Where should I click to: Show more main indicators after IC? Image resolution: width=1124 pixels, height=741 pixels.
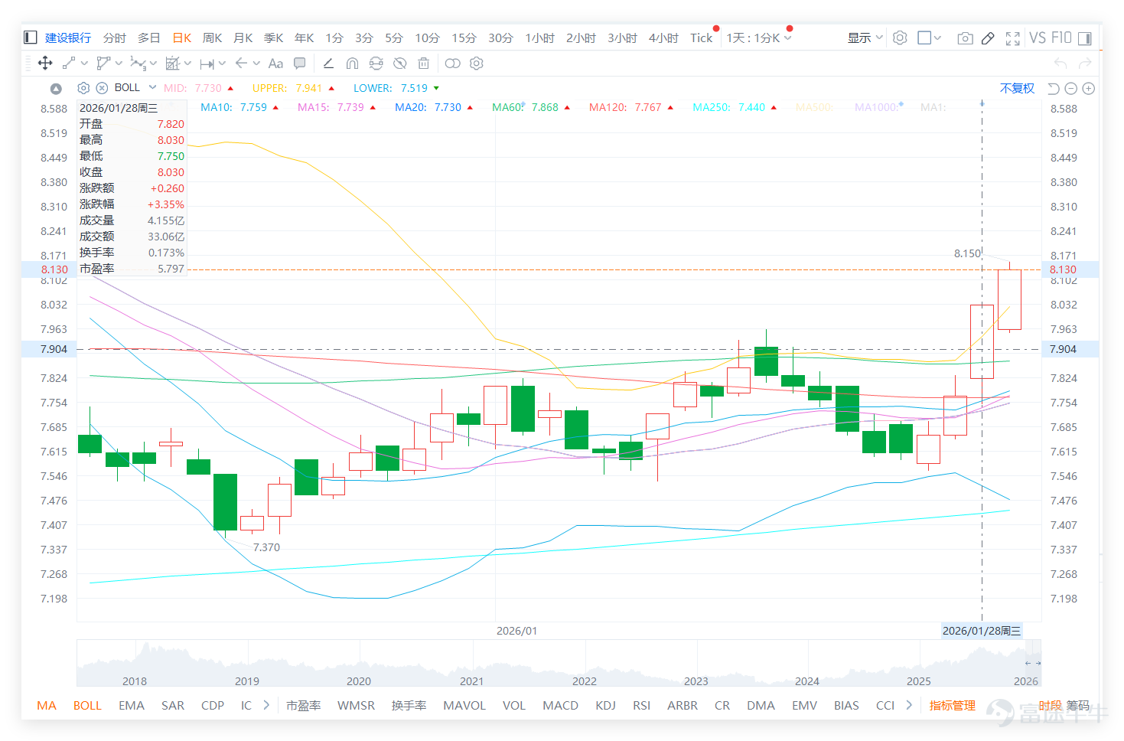tap(266, 705)
